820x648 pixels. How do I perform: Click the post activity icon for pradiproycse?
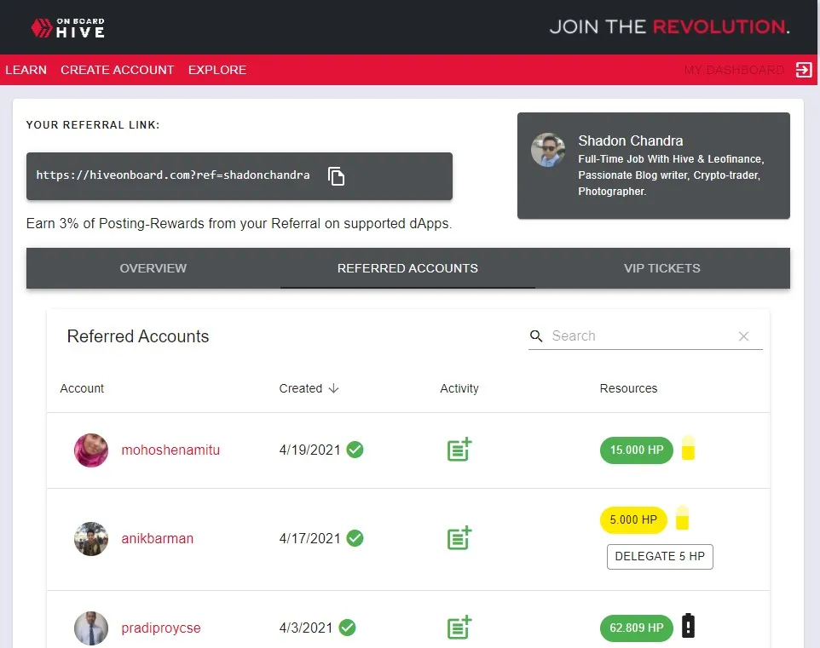click(x=459, y=627)
